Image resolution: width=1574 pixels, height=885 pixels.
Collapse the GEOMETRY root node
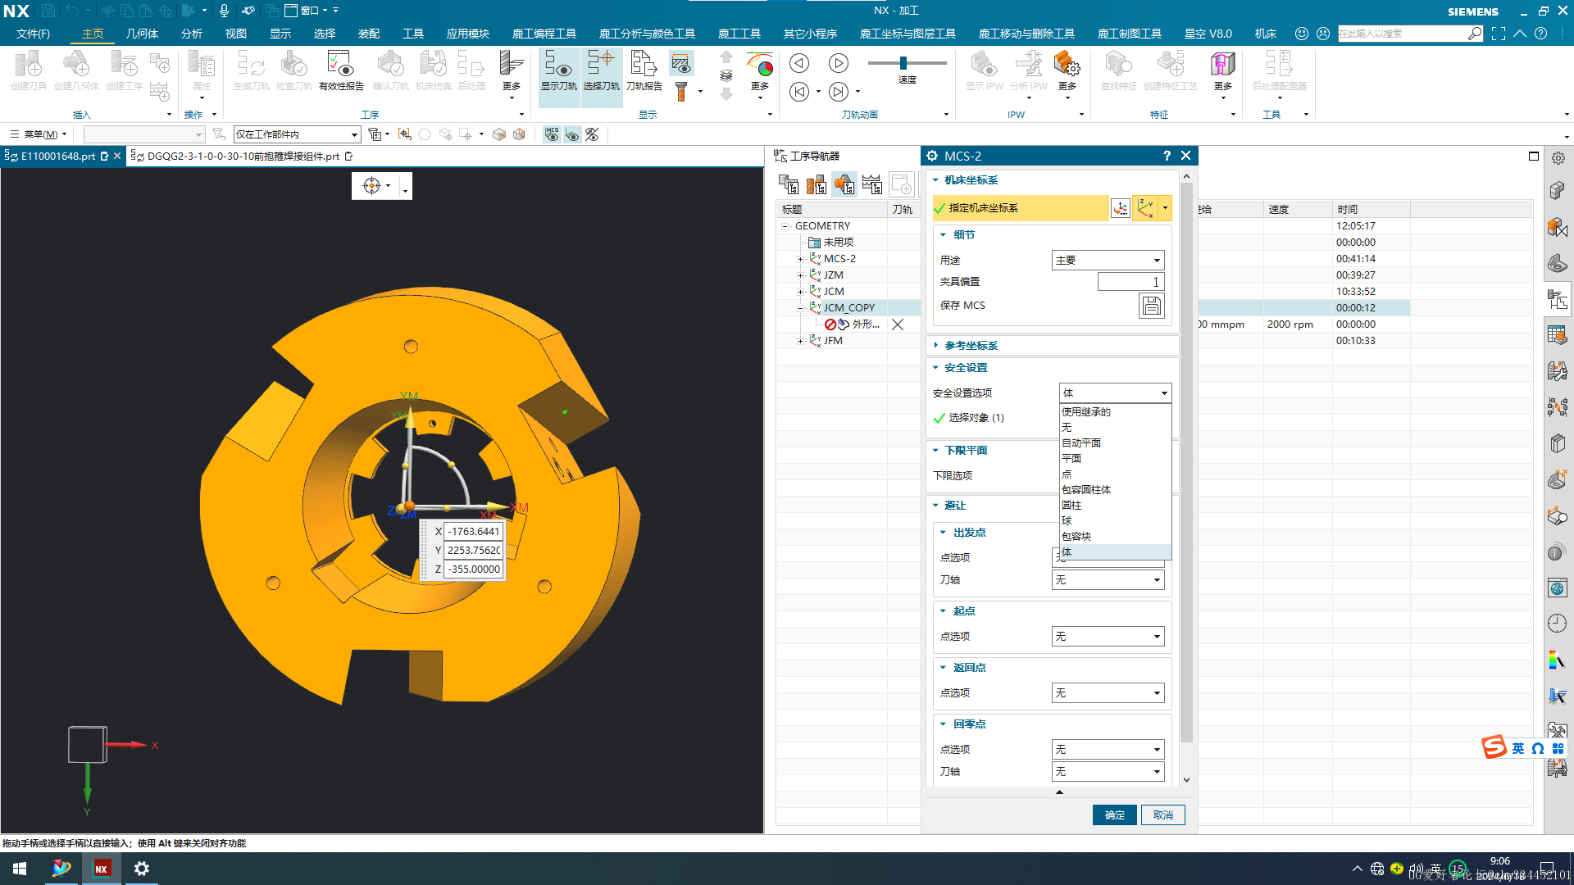[x=785, y=226]
